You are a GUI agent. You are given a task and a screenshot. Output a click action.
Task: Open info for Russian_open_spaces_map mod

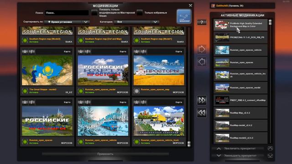click(143, 51)
